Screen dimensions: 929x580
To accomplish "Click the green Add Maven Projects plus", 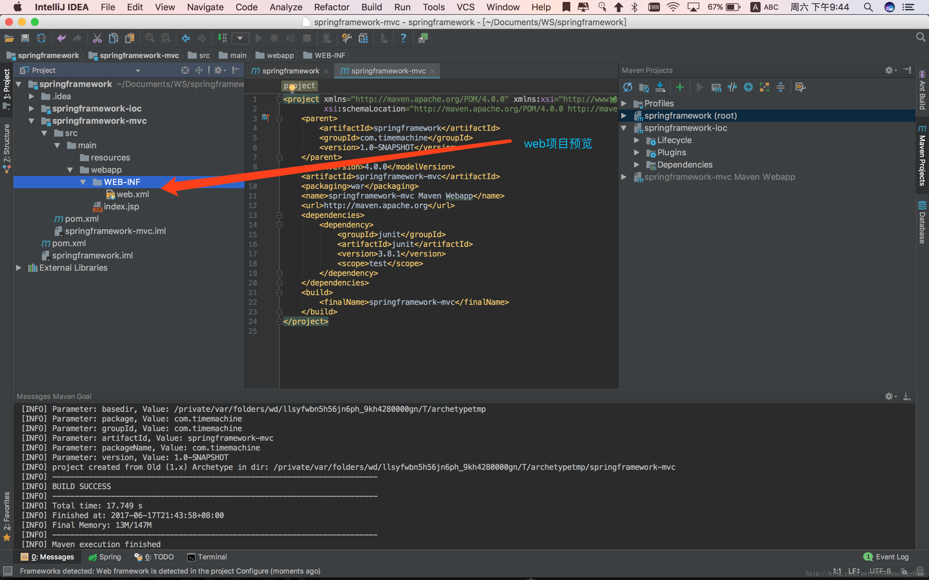I will 680,87.
